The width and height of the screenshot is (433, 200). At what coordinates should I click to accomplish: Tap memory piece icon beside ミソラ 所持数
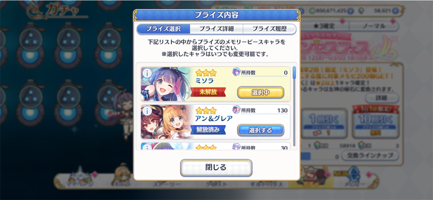236,73
